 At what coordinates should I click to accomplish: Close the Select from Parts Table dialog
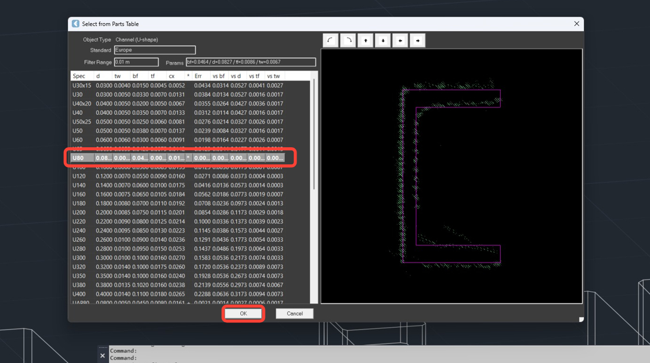(577, 24)
